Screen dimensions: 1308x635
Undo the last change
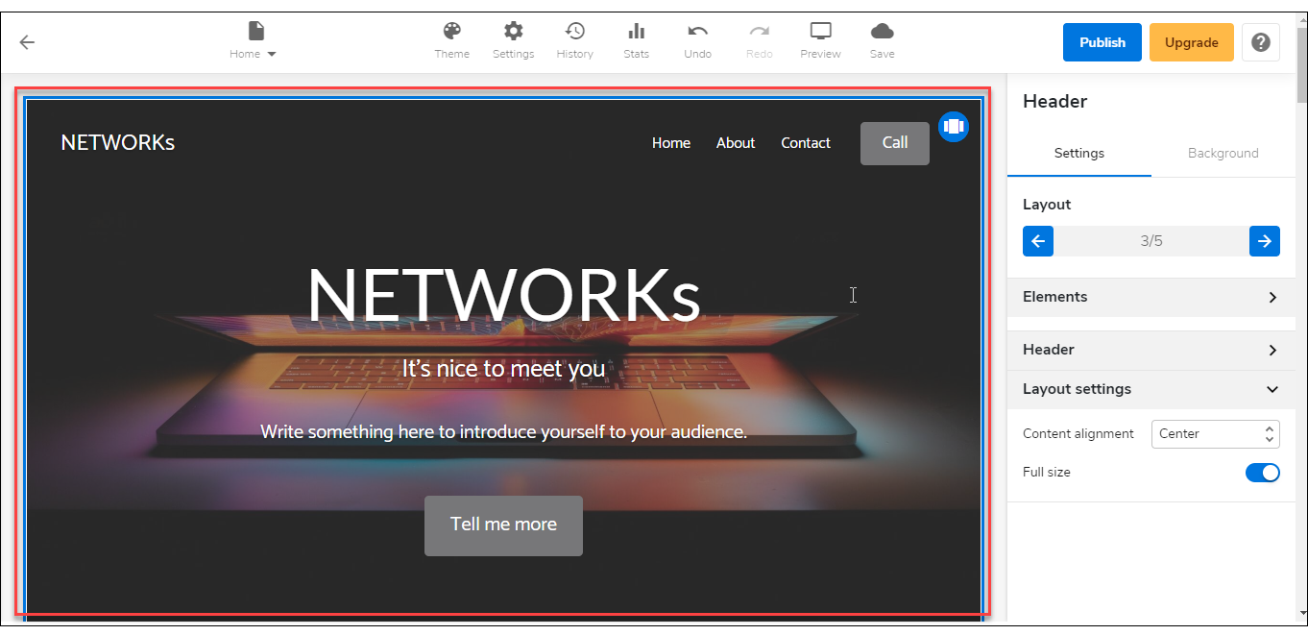tap(697, 41)
